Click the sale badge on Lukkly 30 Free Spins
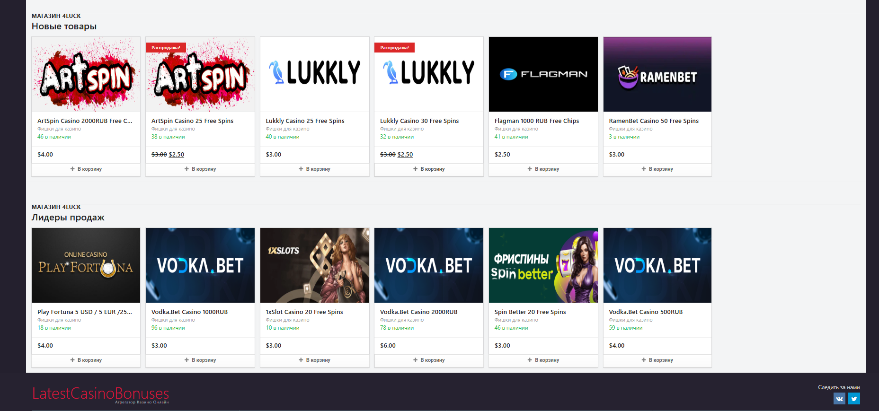 point(394,48)
